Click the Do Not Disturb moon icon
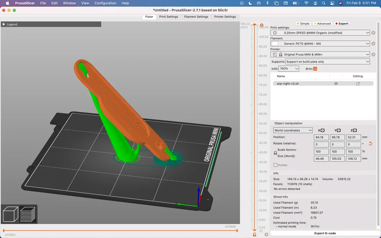The image size is (381, 238). [250, 3]
